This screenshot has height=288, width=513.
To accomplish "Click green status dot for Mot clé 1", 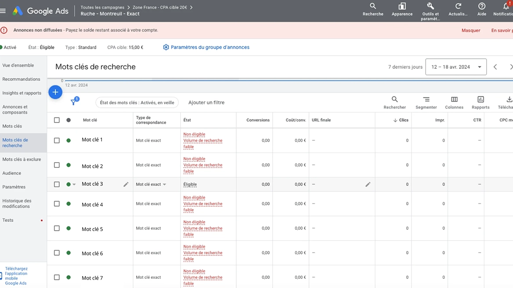I will 69,140.
